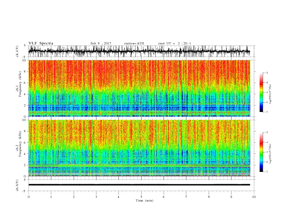This screenshot has width=286, height=221.
Task: Click the "-3" tick on upper color bar
Action: coord(266,73)
